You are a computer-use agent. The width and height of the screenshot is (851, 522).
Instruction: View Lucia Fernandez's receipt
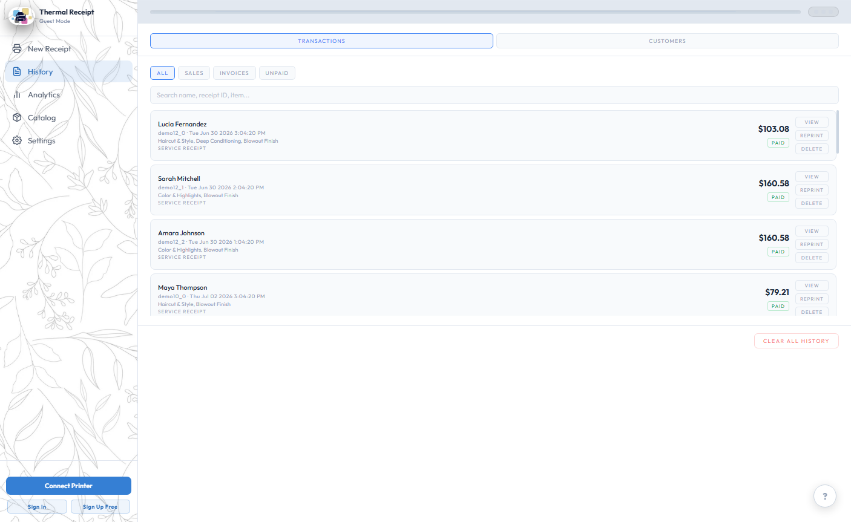(812, 122)
